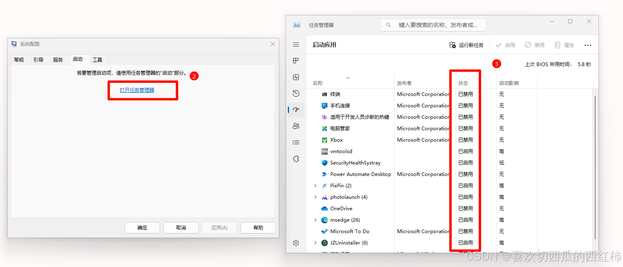Image resolution: width=623 pixels, height=267 pixels.
Task: Click the 适用于开发人员诊断的热键 app icon
Action: [325, 117]
